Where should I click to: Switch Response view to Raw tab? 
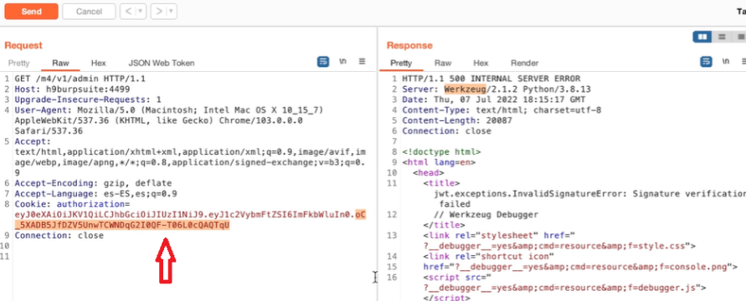442,63
